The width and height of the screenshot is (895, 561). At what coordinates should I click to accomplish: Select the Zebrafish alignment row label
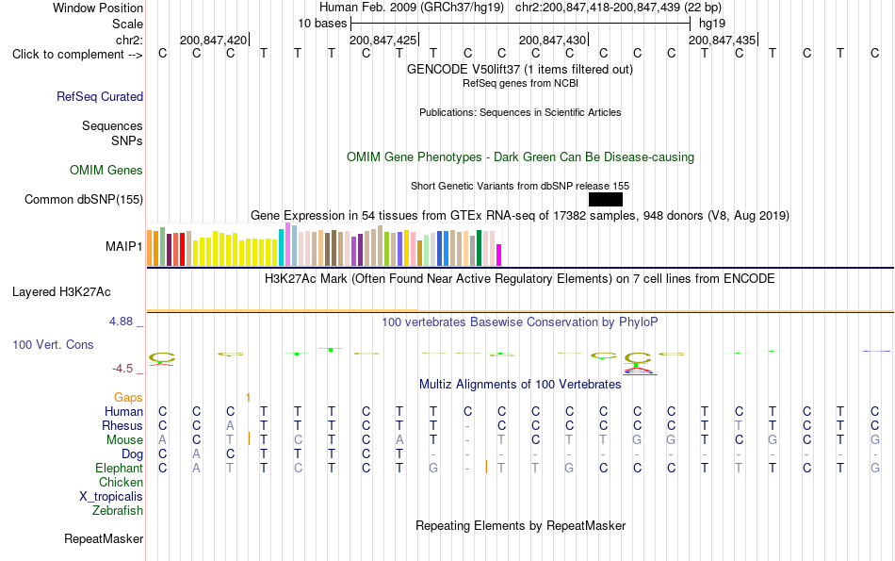[x=118, y=510]
